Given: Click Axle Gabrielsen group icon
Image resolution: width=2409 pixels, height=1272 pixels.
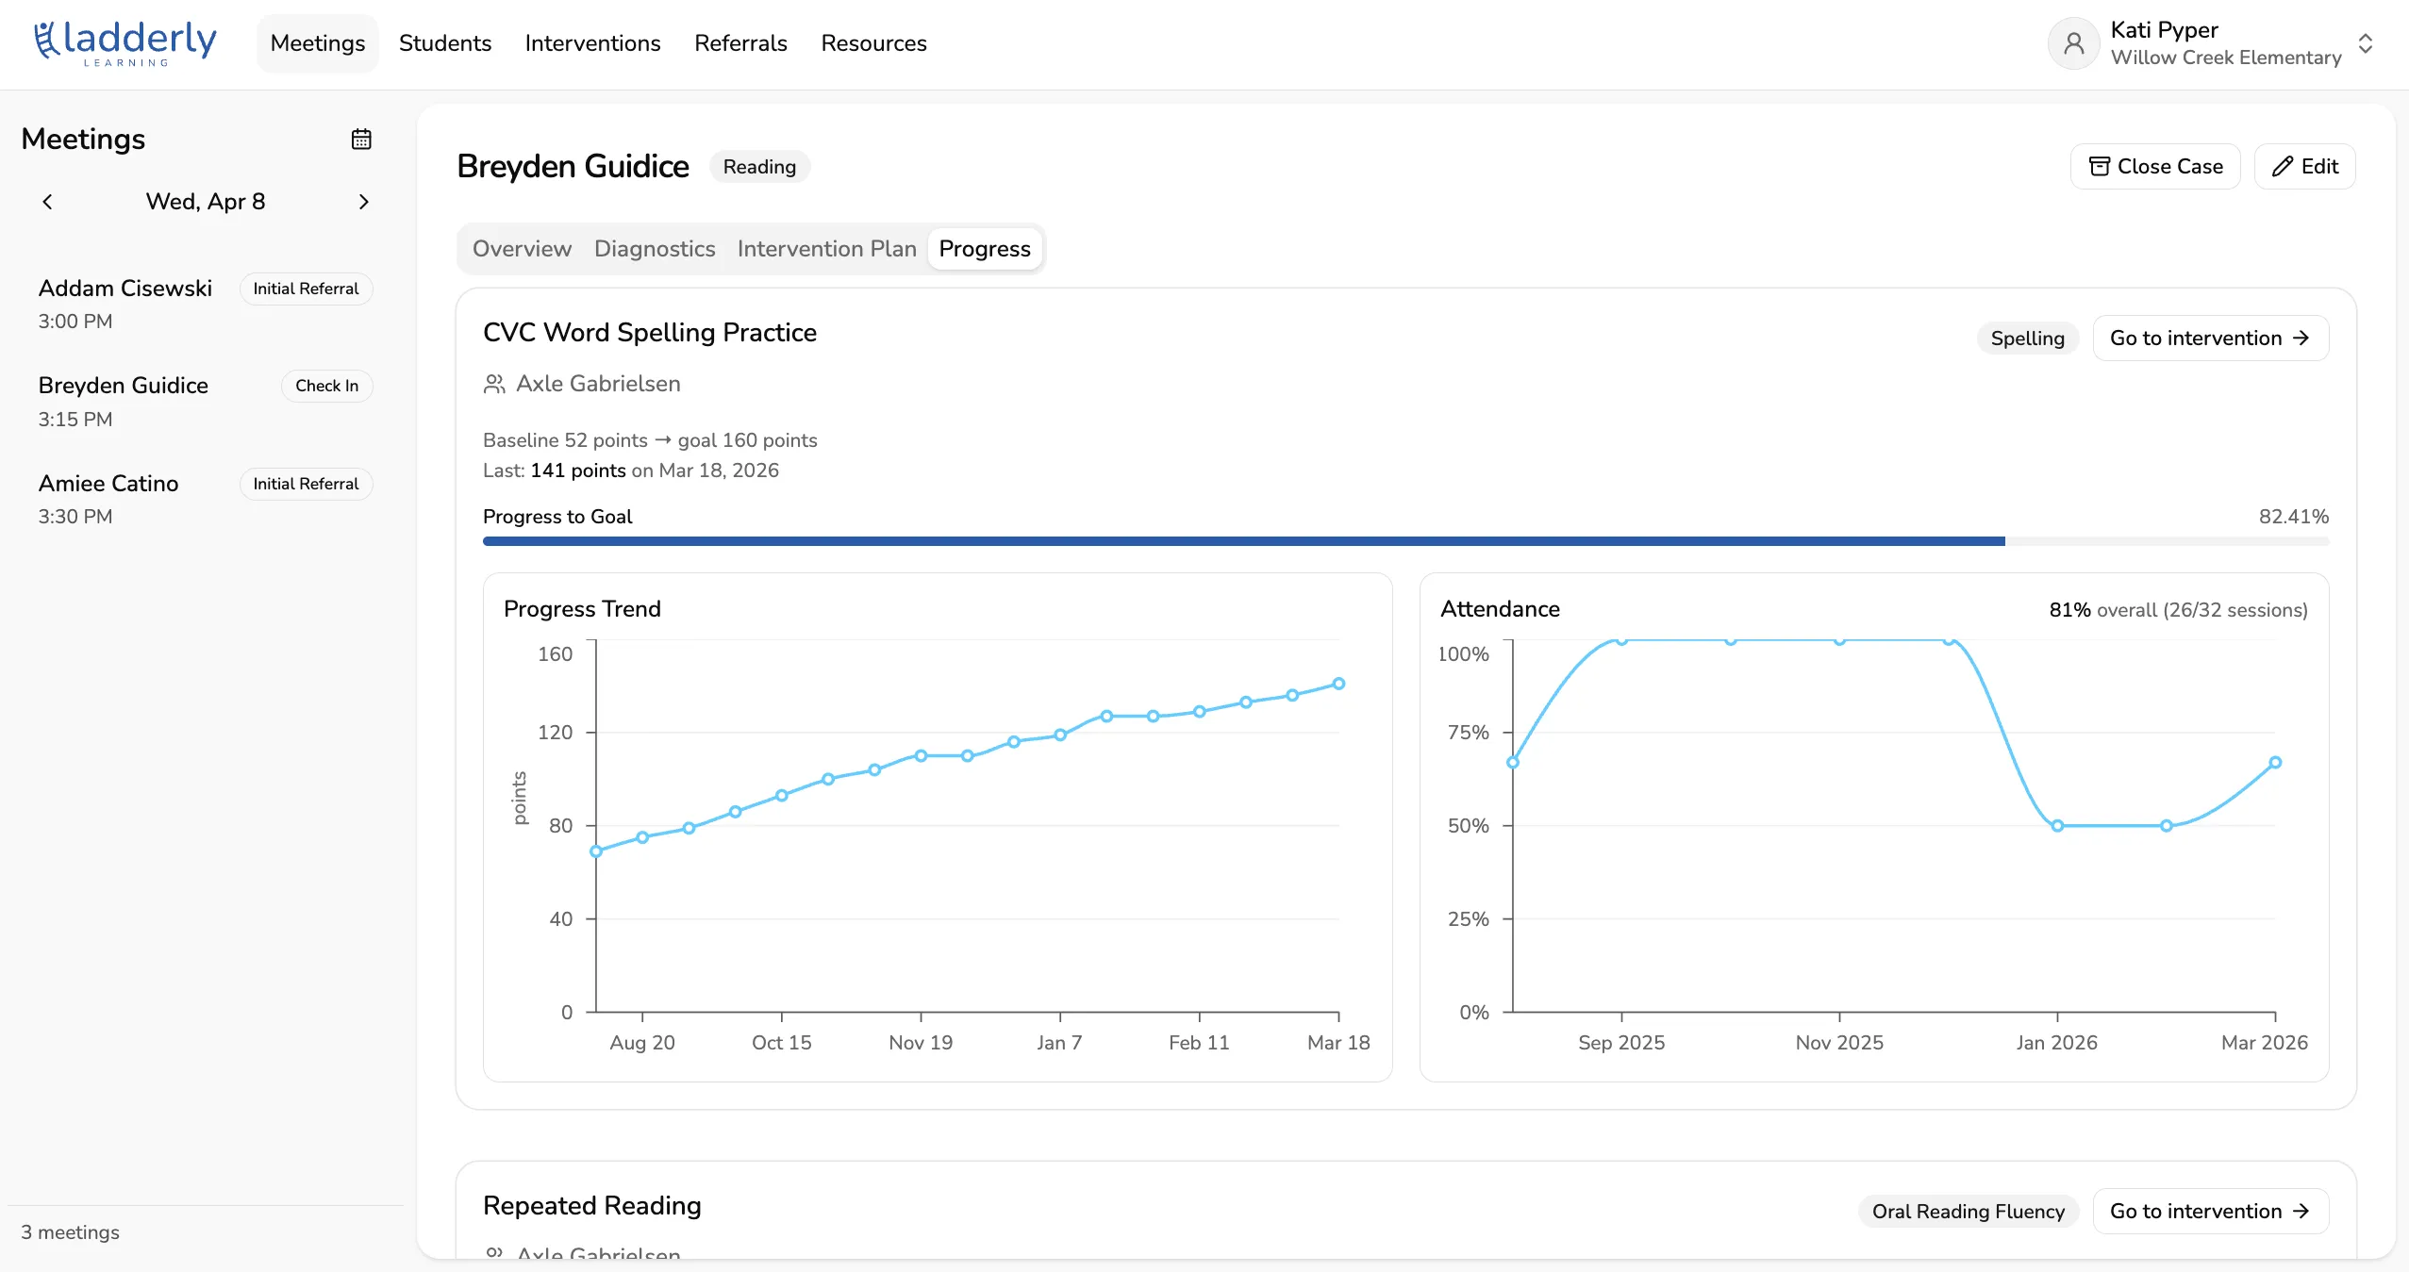Looking at the screenshot, I should tap(494, 384).
